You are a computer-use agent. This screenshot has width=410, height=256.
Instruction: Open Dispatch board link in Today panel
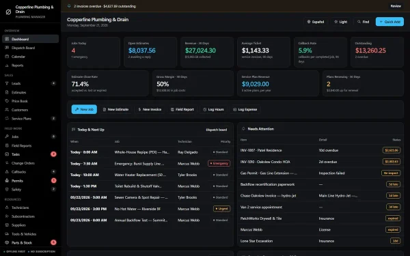point(216,130)
